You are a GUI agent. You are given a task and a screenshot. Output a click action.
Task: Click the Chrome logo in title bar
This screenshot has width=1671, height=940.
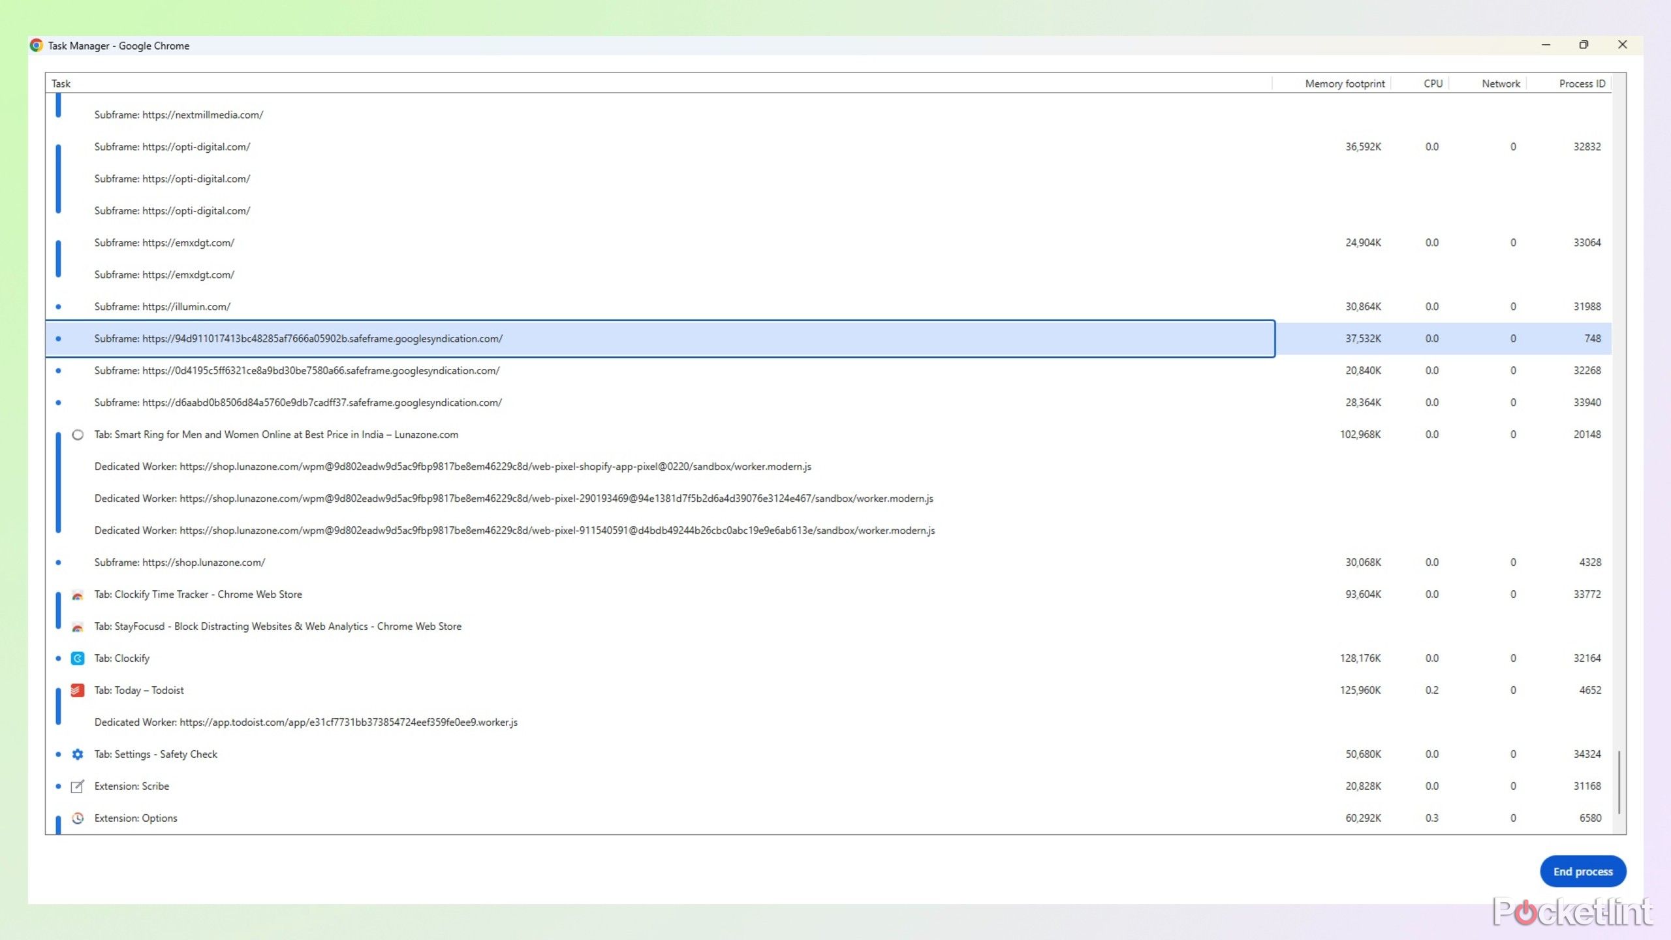pyautogui.click(x=37, y=45)
